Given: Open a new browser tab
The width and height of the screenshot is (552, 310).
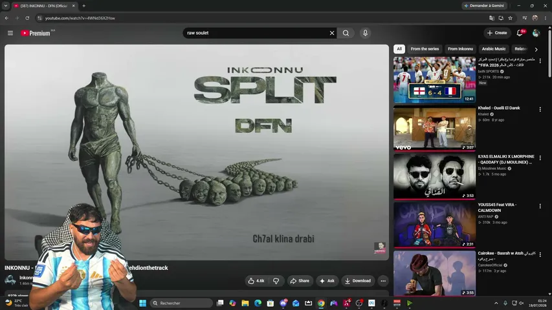Looking at the screenshot, I should 83,6.
